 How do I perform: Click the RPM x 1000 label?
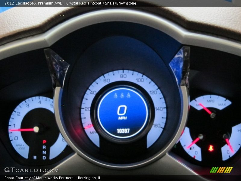point(20,147)
